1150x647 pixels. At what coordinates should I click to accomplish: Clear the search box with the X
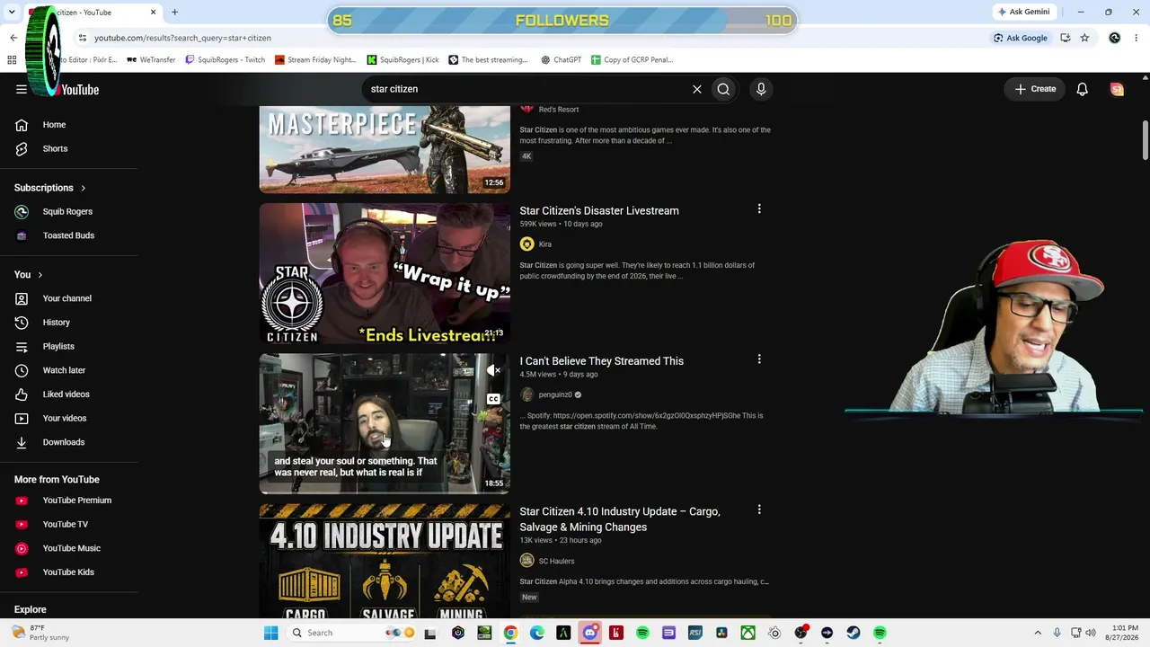click(x=697, y=89)
